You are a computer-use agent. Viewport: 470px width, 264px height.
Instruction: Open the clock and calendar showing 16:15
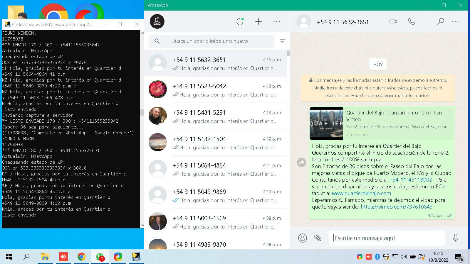[x=438, y=257]
